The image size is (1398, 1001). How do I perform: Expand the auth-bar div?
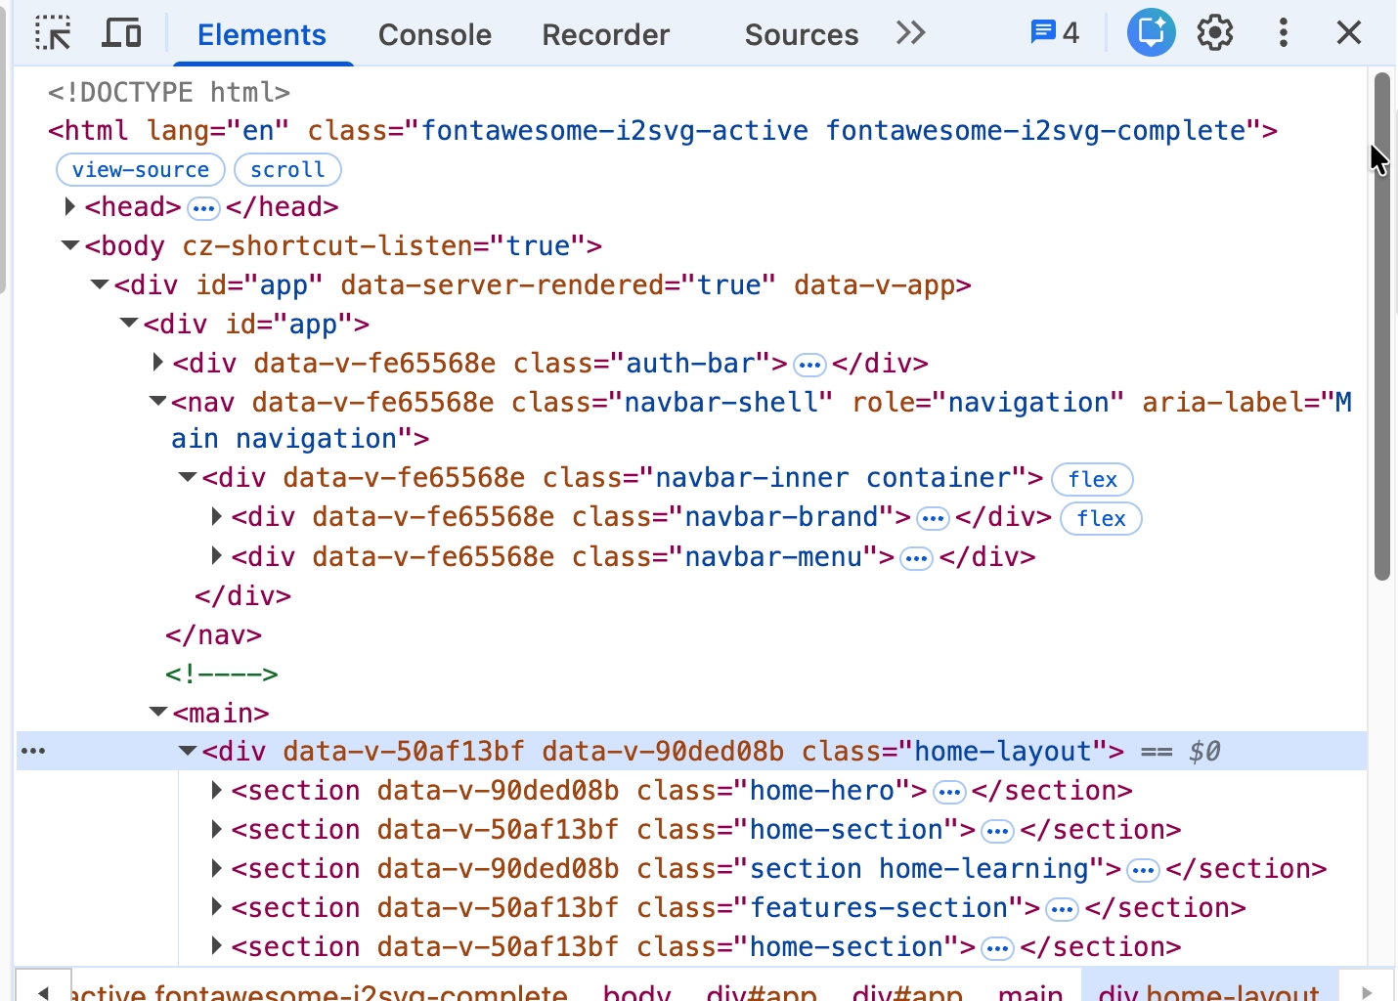pos(158,363)
